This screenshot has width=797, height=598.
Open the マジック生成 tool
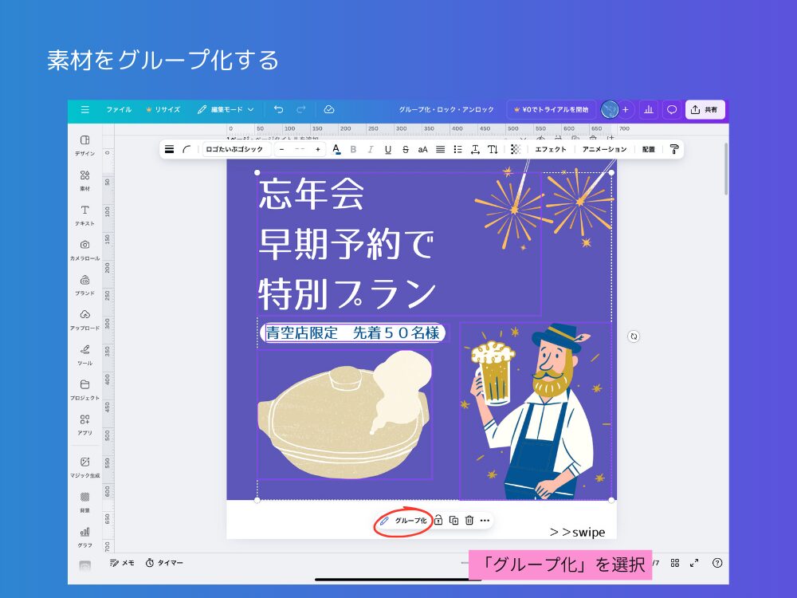pyautogui.click(x=84, y=465)
